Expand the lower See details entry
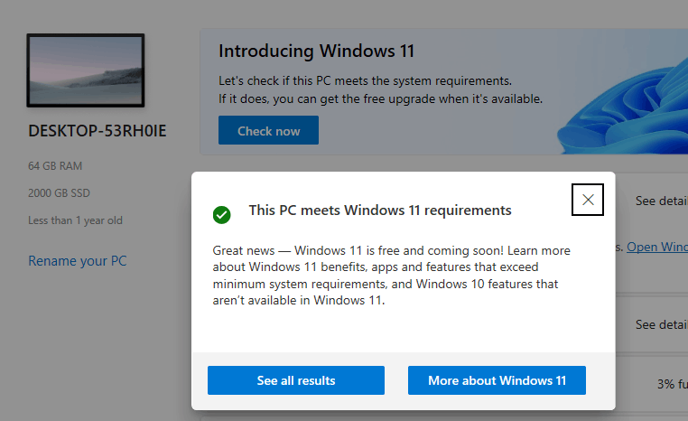Viewport: 688px width, 421px height. point(661,325)
